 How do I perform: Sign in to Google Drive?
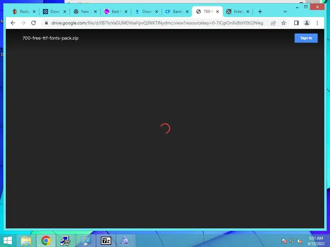306,38
